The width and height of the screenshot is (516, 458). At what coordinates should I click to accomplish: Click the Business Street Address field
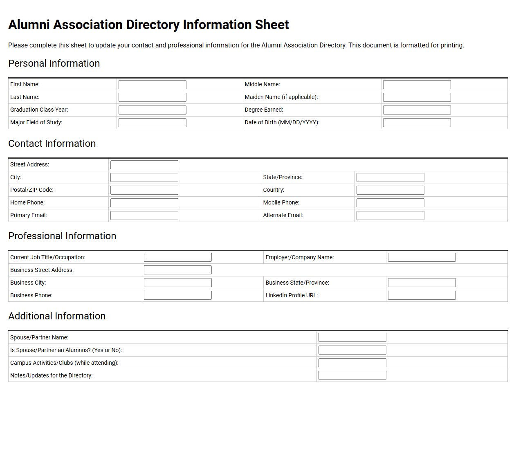coord(178,270)
